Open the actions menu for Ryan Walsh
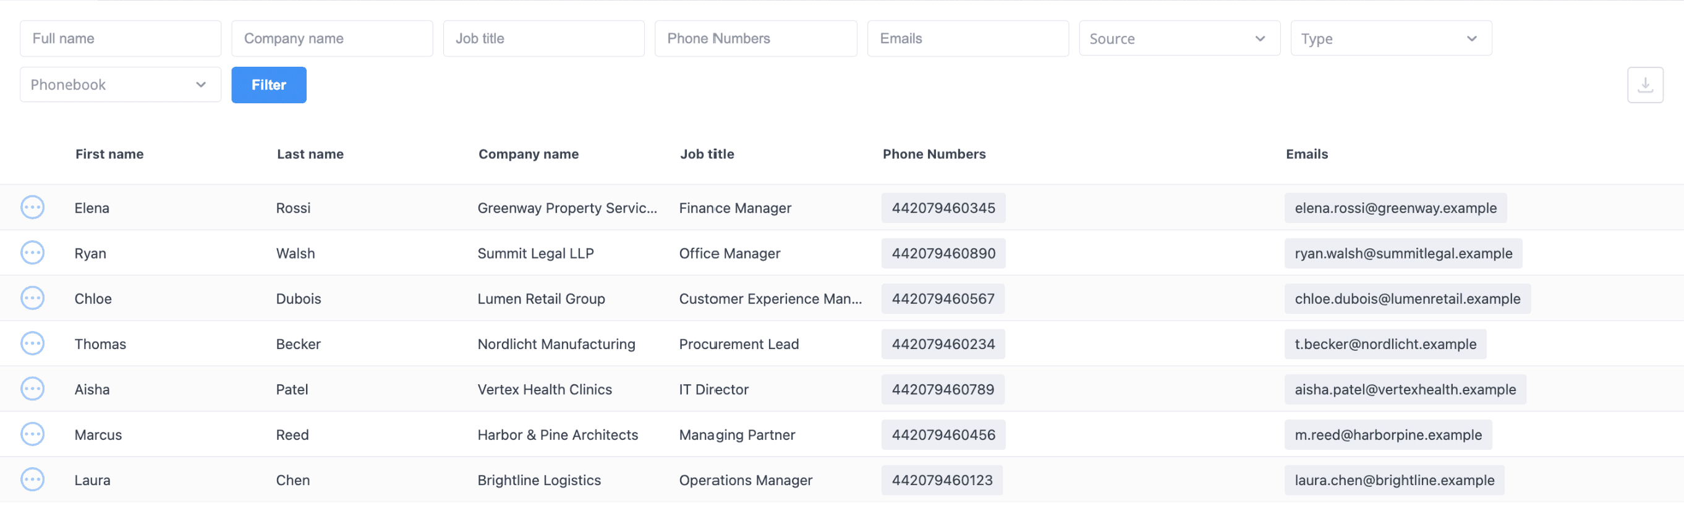This screenshot has height=511, width=1684. (x=32, y=253)
